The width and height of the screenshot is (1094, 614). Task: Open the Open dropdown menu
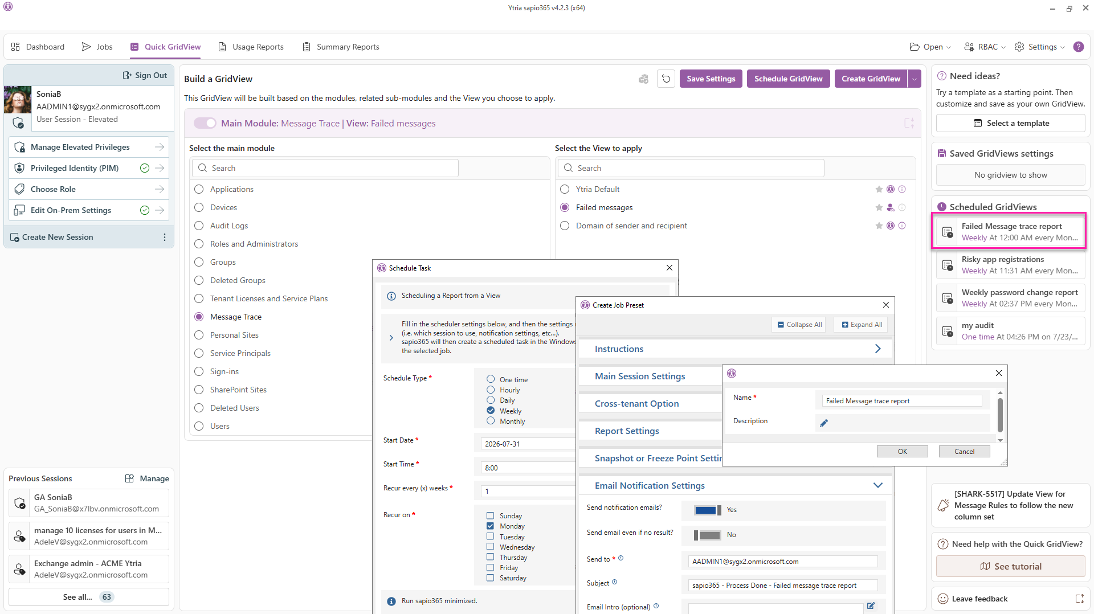point(930,47)
